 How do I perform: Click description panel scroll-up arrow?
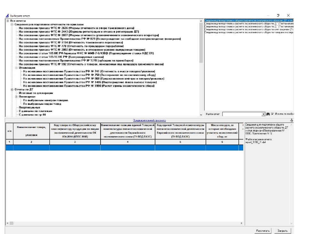pos(292,125)
